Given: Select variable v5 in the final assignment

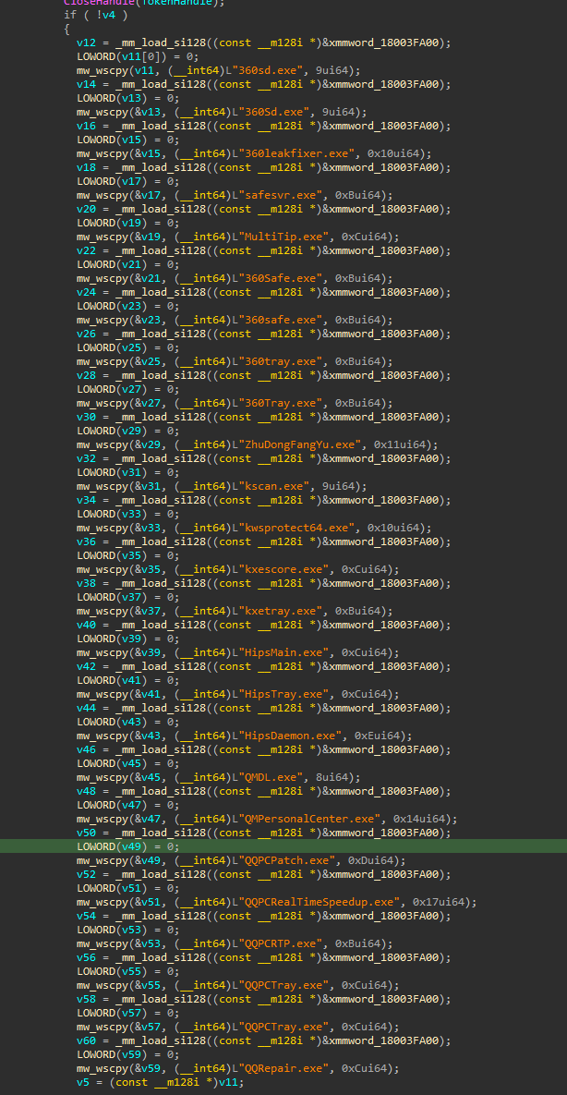Looking at the screenshot, I should pyautogui.click(x=82, y=1082).
